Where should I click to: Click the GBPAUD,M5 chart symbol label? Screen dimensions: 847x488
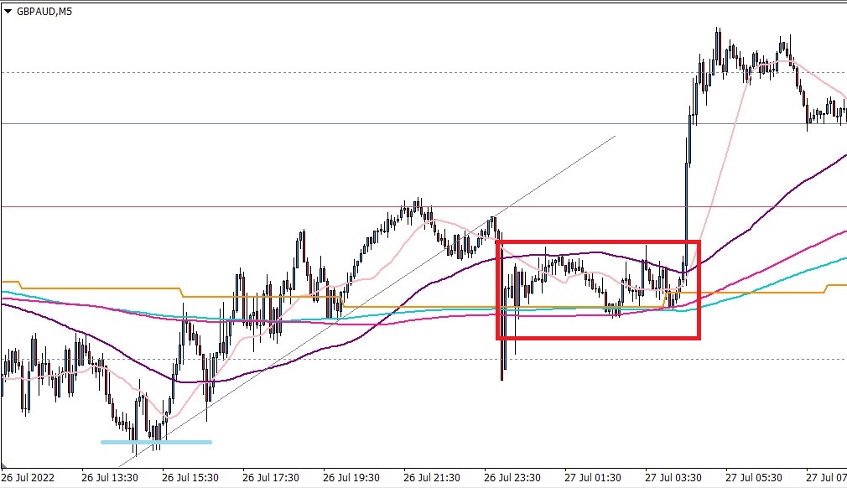coord(44,12)
